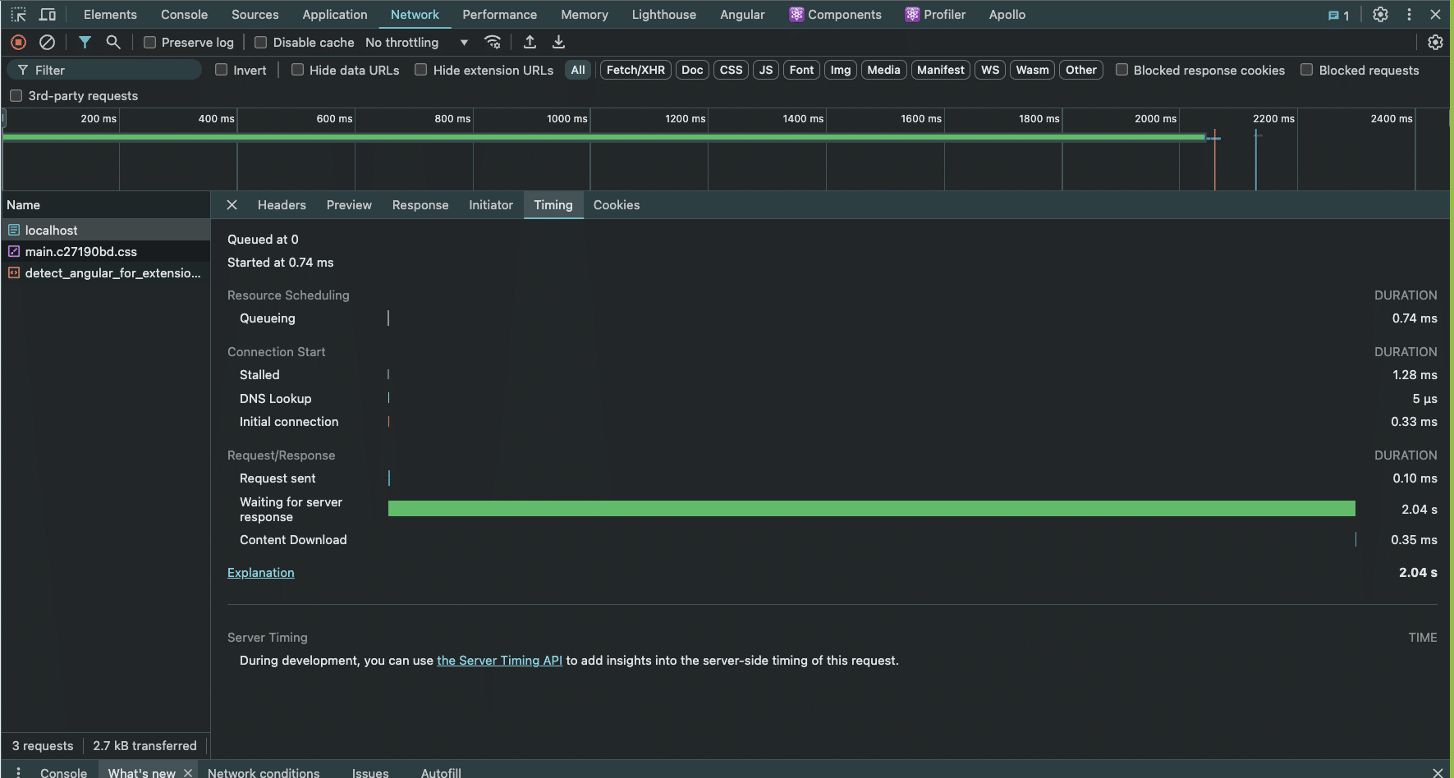Import HAR file with upload icon
This screenshot has height=778, width=1454.
(530, 42)
